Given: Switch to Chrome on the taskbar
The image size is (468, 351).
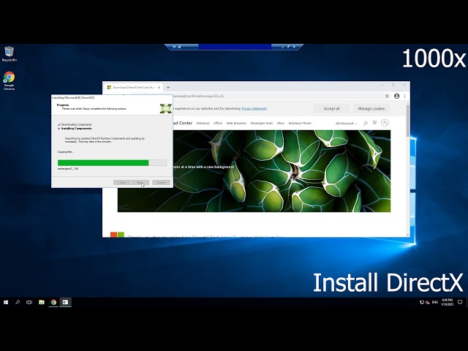Looking at the screenshot, I should (x=53, y=302).
